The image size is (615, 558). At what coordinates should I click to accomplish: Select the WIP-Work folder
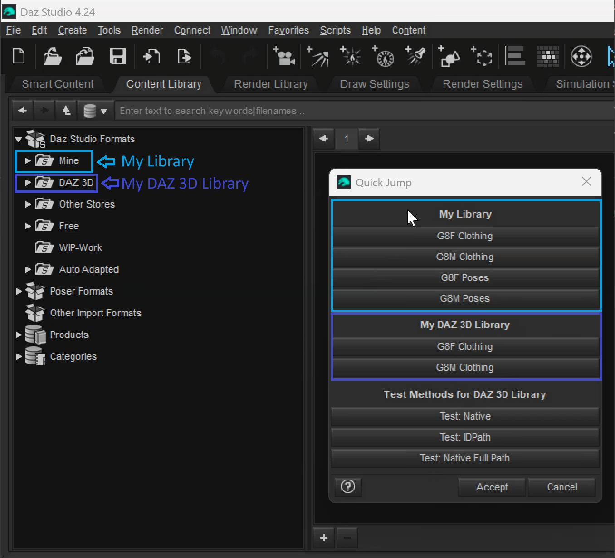(x=80, y=248)
